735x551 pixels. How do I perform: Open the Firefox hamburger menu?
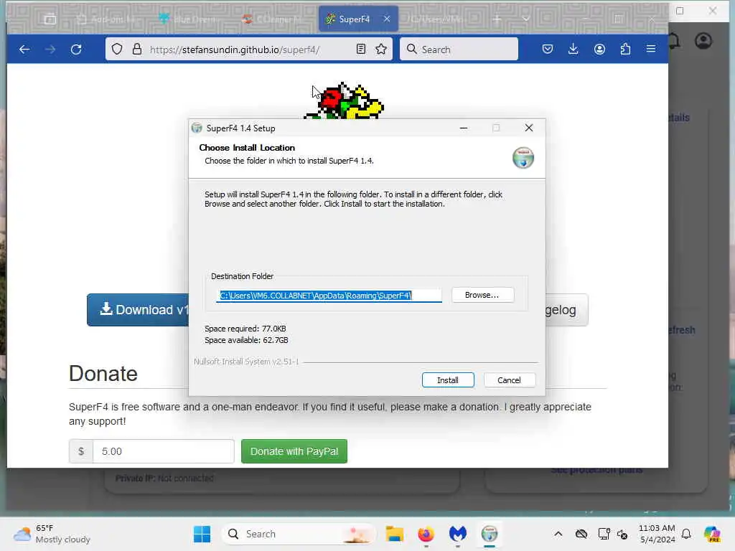[651, 49]
